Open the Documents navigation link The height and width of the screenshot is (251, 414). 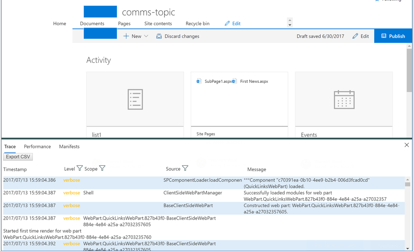coord(92,24)
